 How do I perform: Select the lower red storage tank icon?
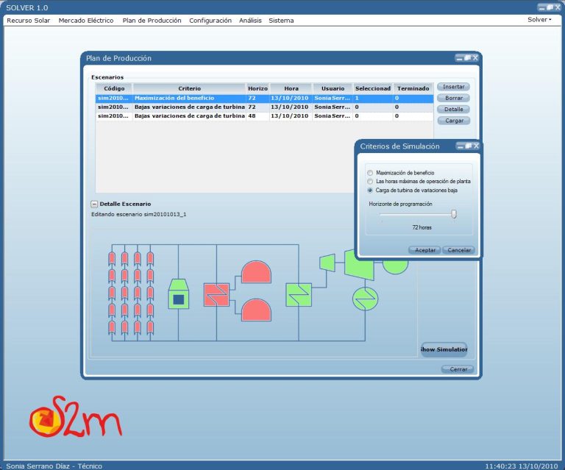tap(256, 309)
